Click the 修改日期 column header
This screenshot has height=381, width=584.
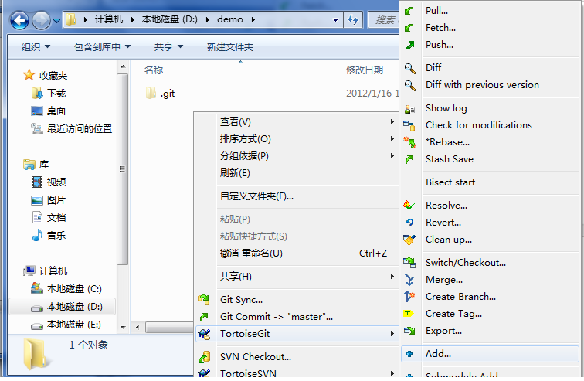[365, 70]
